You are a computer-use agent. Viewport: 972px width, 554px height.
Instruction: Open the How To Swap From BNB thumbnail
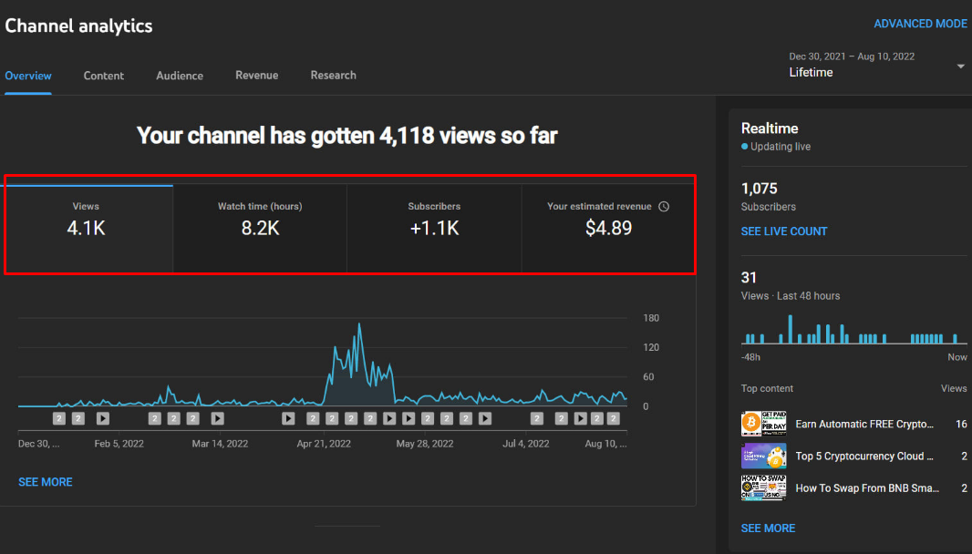click(763, 488)
